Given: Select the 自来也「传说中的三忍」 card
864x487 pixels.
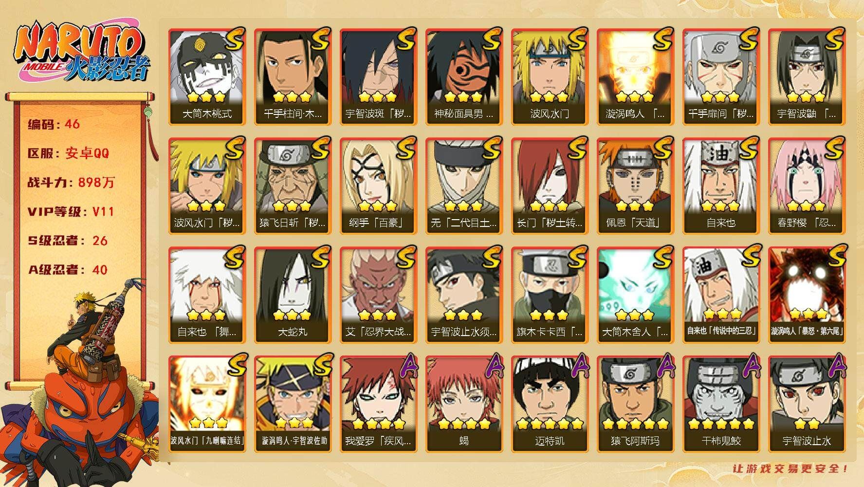Looking at the screenshot, I should 721,295.
